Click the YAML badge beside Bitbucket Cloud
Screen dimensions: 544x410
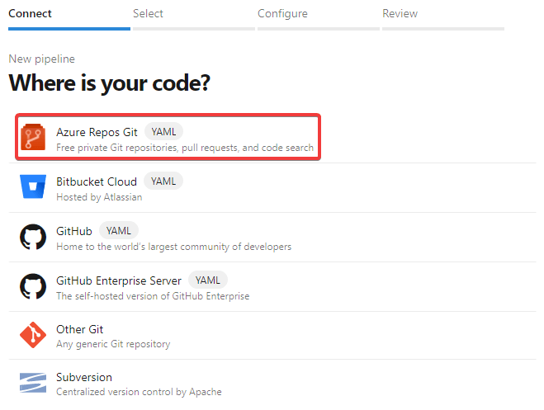pos(163,181)
